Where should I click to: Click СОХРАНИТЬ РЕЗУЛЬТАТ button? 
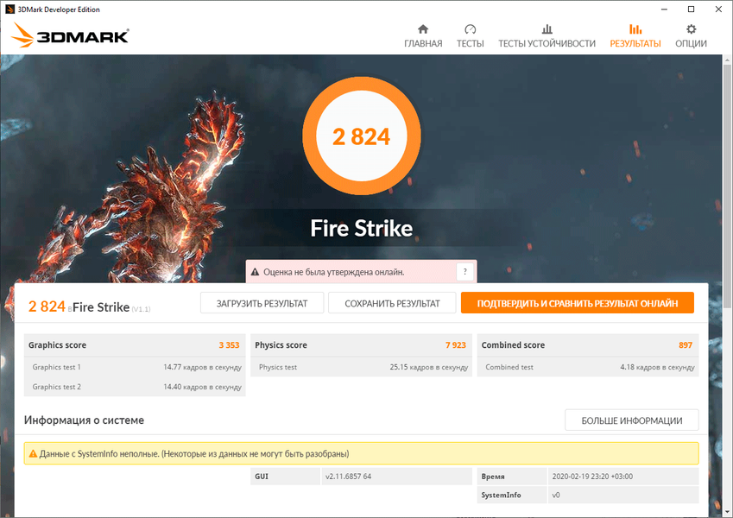(x=392, y=303)
